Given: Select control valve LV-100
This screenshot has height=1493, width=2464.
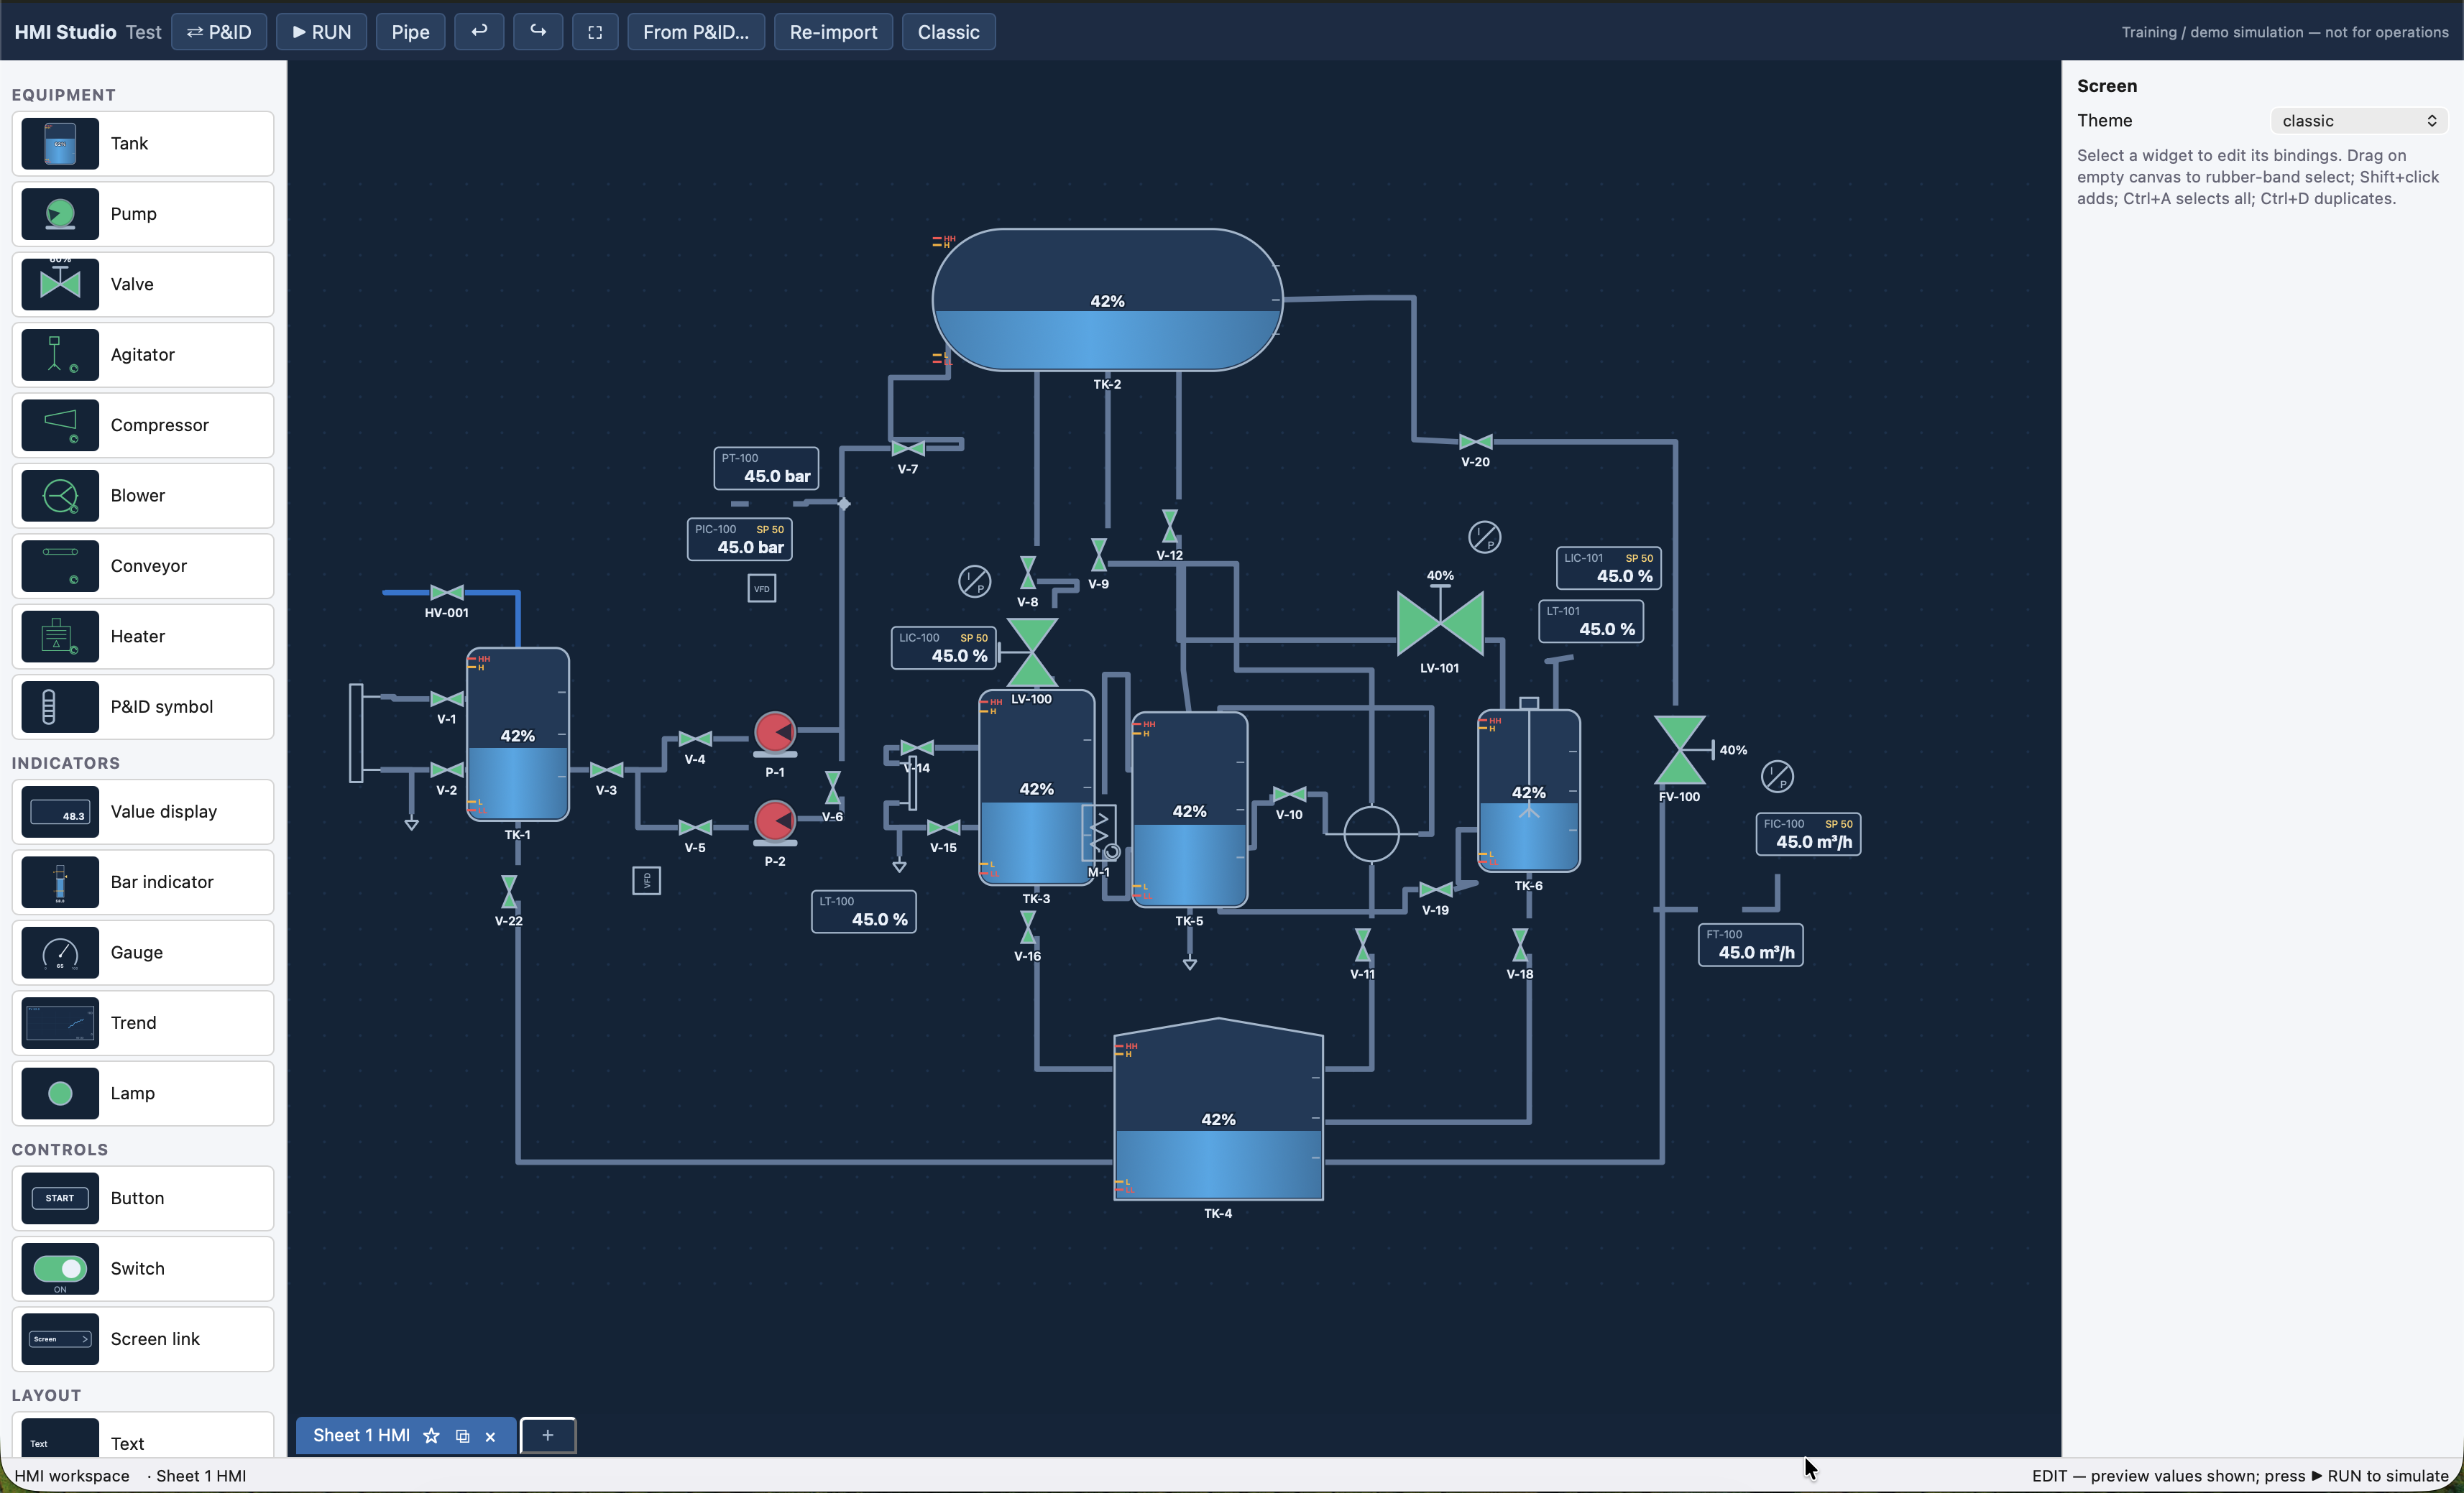Looking at the screenshot, I should coord(1031,652).
